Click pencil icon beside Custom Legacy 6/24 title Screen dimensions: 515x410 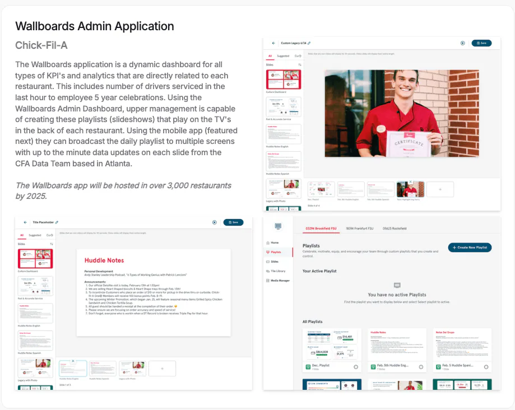tap(309, 43)
